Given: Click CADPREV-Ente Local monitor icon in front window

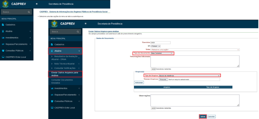Looking at the screenshot, I should pos(52,108).
